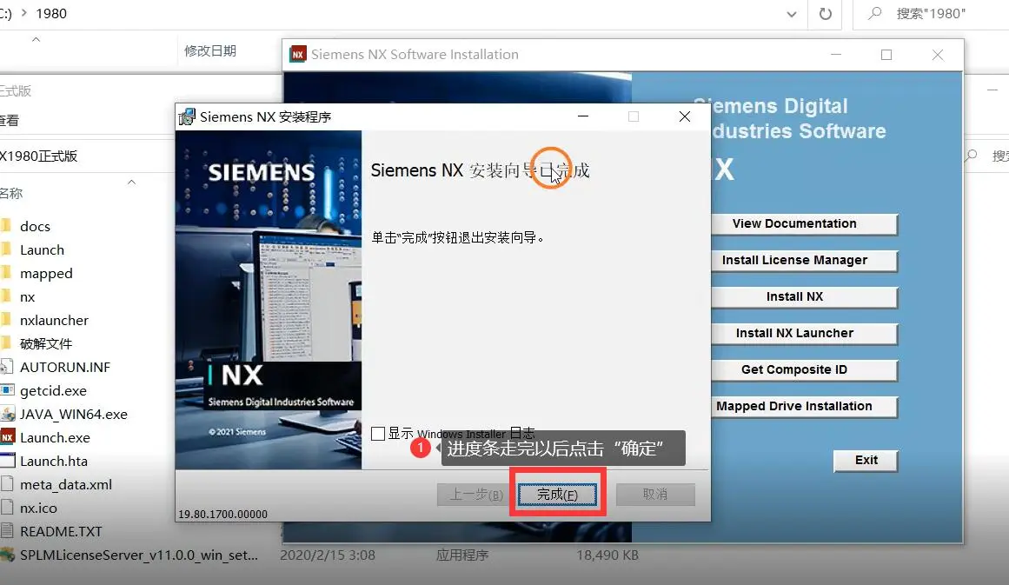This screenshot has width=1009, height=585.
Task: Select the mapped folder in Explorer
Action: coord(46,274)
